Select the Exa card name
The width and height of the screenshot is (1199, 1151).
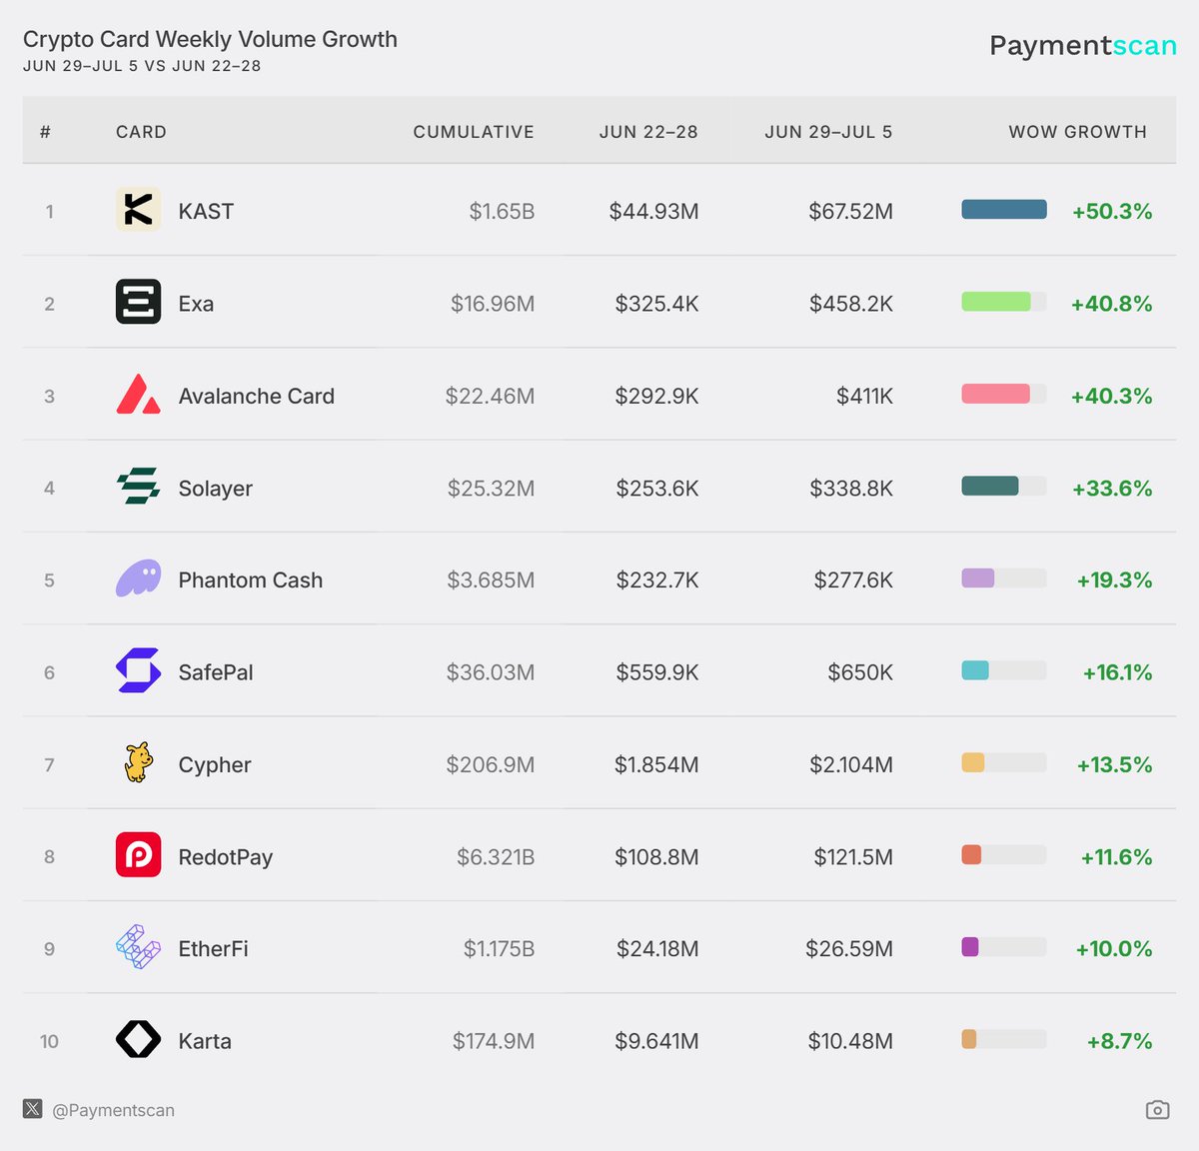[x=196, y=304]
